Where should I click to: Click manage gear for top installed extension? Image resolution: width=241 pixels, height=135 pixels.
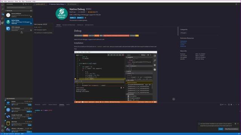[x=31, y=16]
